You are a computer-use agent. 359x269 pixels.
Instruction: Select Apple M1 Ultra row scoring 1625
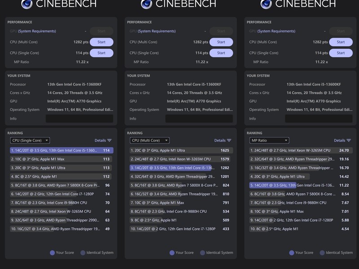[x=181, y=150]
